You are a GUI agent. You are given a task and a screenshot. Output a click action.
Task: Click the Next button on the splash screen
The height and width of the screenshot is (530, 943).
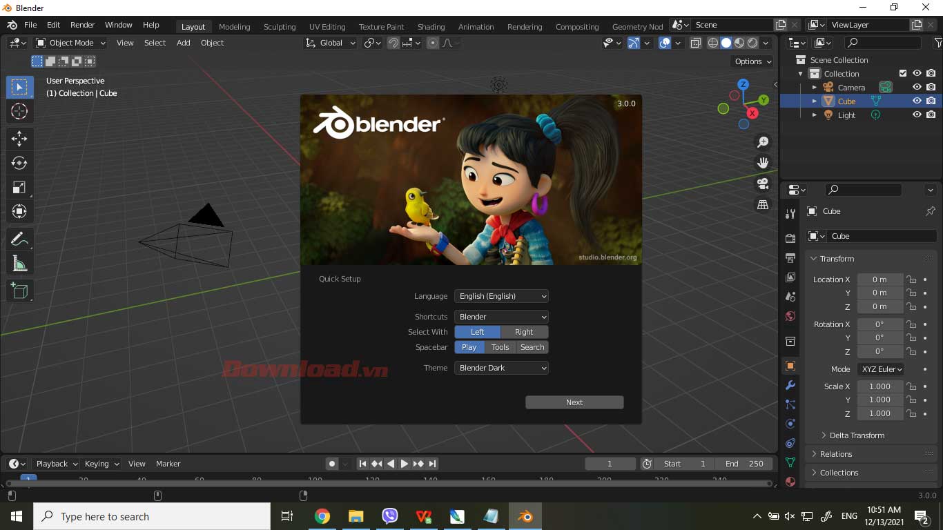(574, 402)
